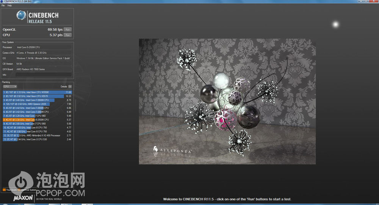The height and width of the screenshot is (205, 379).
Task: Click the Cinebench globe logo icon
Action: (21, 15)
